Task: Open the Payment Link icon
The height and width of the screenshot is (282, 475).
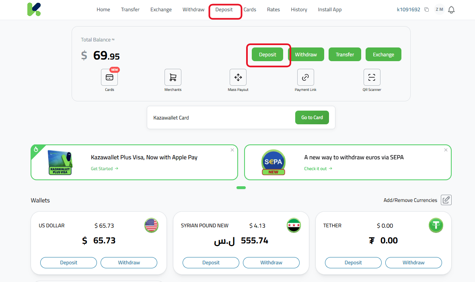Action: (x=305, y=77)
